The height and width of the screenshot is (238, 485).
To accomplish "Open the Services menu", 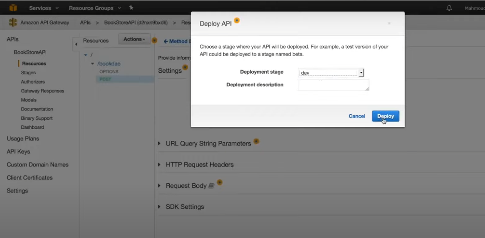I will pos(43,8).
